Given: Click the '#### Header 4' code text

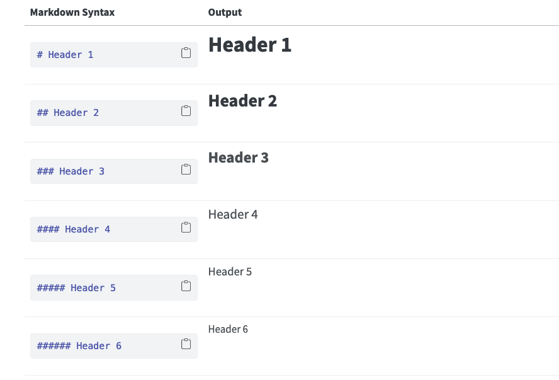Looking at the screenshot, I should click(74, 229).
